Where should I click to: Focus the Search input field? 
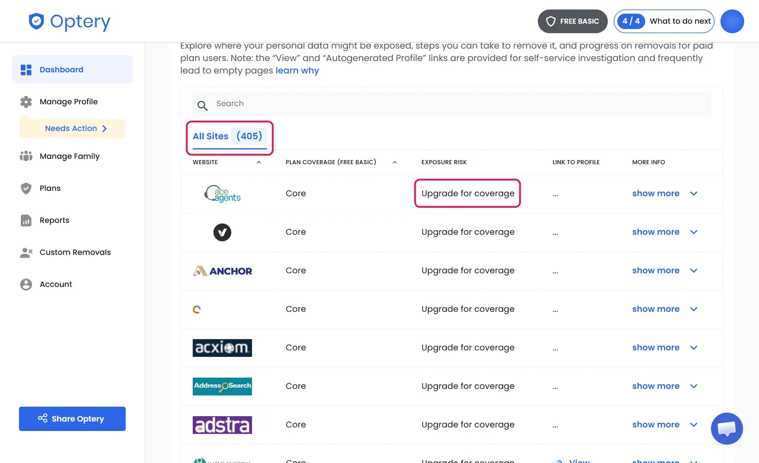point(452,104)
